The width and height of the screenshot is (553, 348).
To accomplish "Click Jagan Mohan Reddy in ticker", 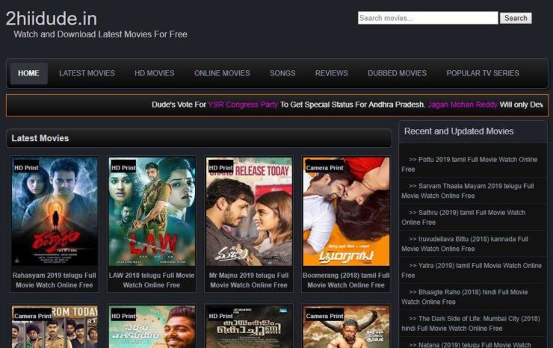I will click(x=463, y=105).
